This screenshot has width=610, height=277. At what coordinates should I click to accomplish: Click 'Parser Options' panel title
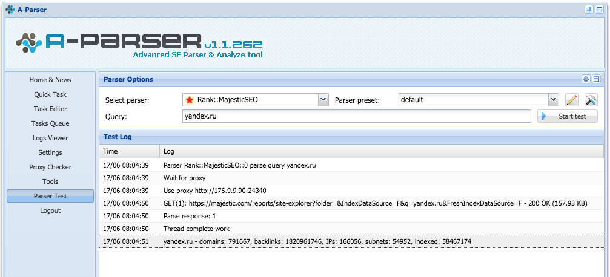click(128, 79)
